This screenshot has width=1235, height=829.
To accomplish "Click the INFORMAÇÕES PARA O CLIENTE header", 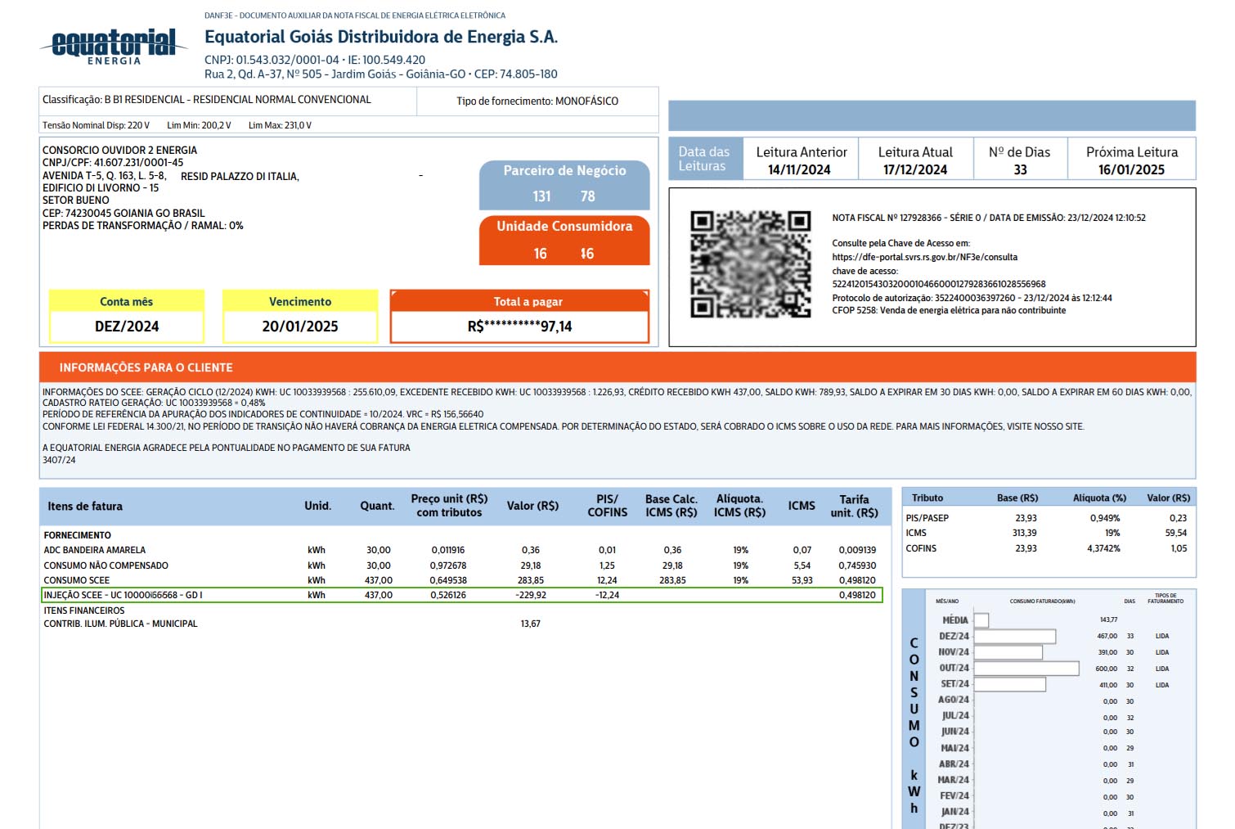I will pyautogui.click(x=146, y=367).
